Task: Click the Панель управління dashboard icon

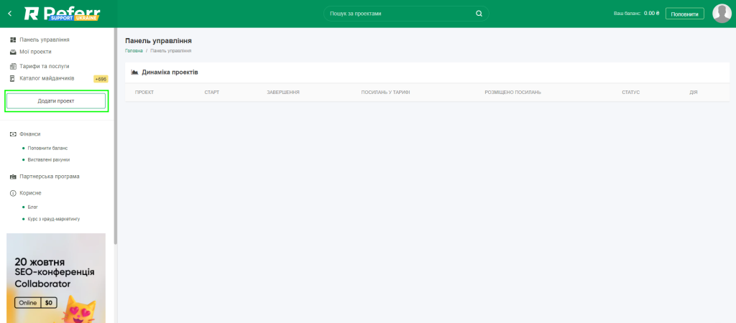Action: coord(13,40)
